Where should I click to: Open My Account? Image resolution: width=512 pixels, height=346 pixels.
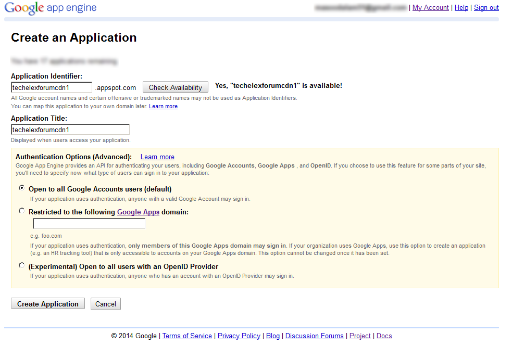pyautogui.click(x=430, y=7)
